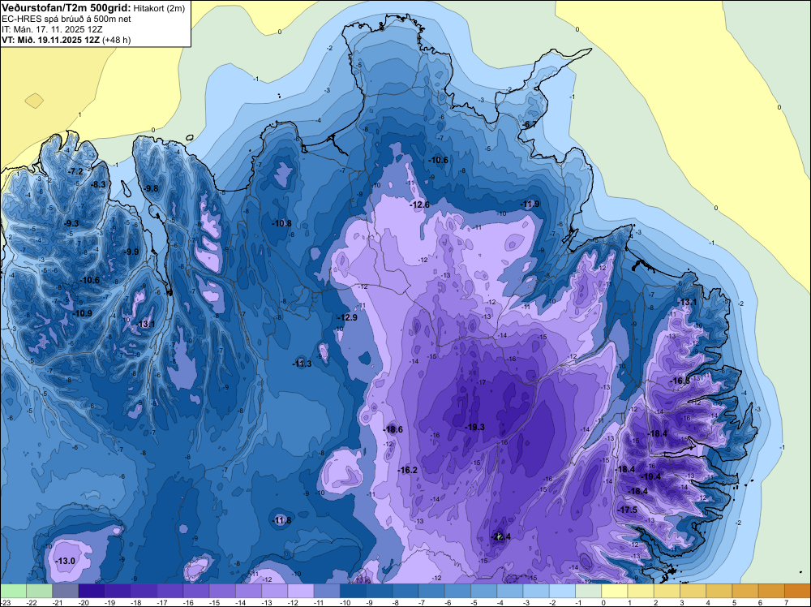The height and width of the screenshot is (607, 811).
Task: Click the legend swatch between -1 and 0
Action: (x=589, y=591)
